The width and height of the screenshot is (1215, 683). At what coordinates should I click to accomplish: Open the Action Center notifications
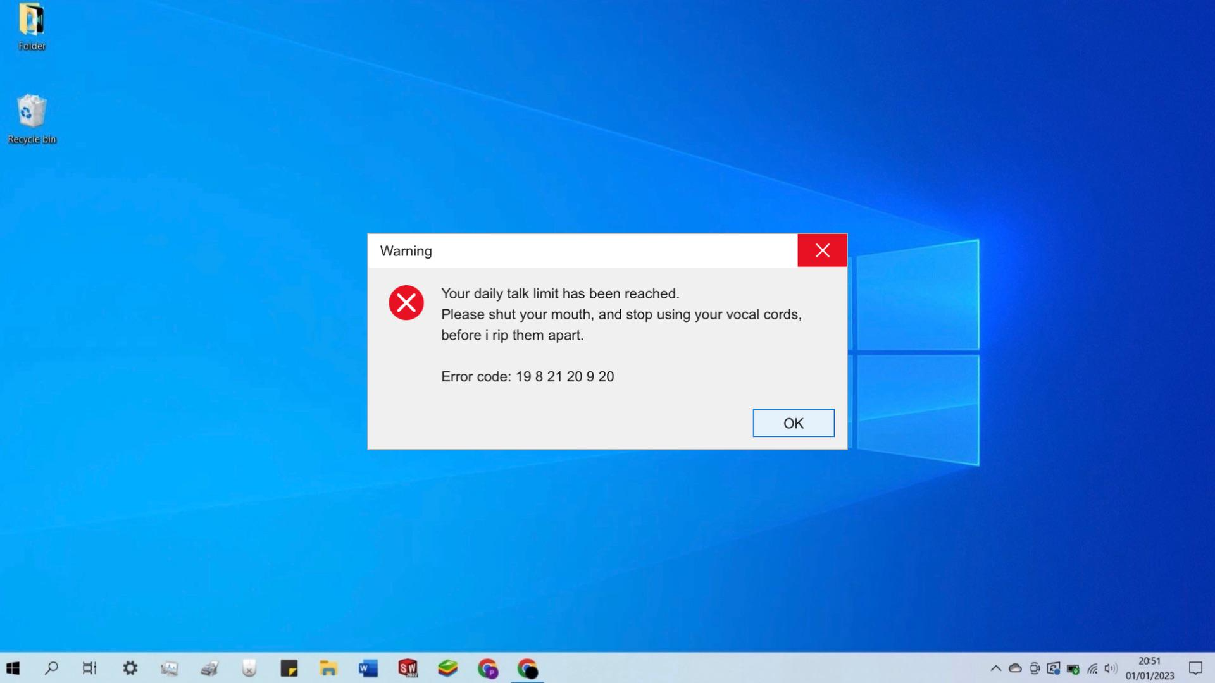point(1195,668)
